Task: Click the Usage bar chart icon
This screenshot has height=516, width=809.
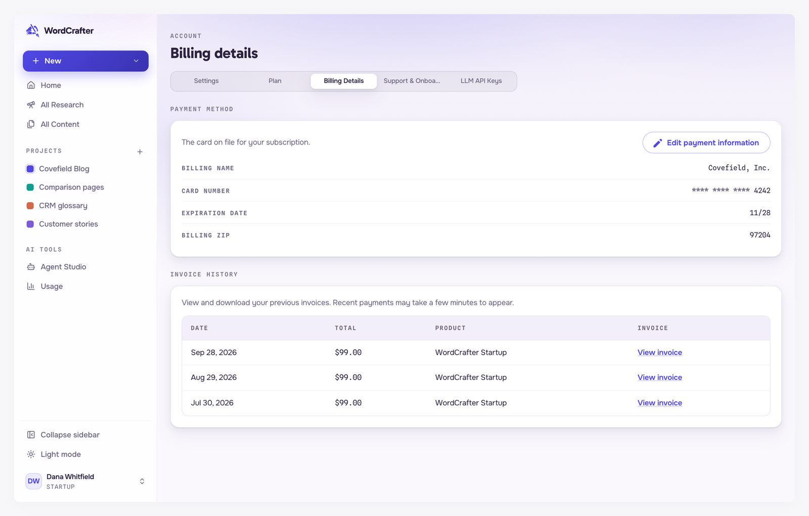Action: [31, 286]
